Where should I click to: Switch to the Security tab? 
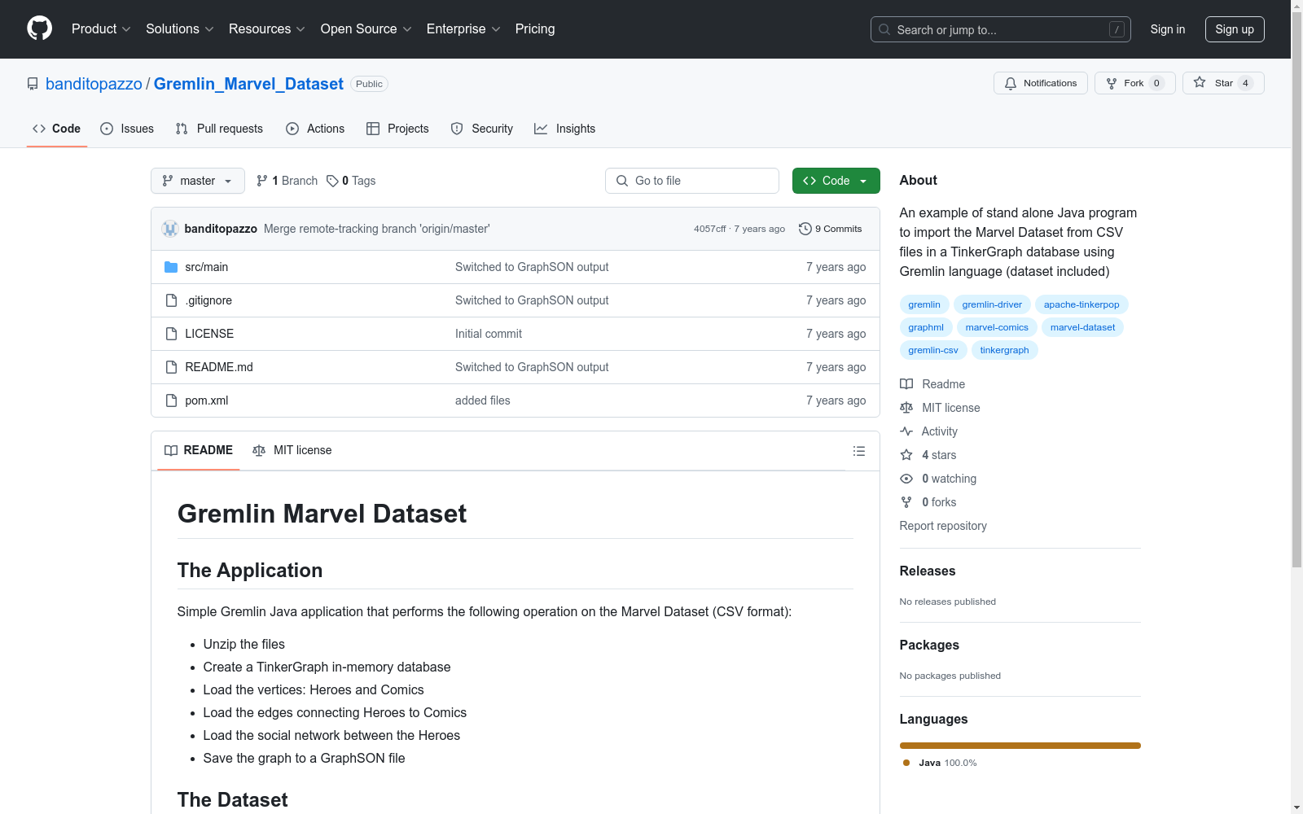click(482, 129)
